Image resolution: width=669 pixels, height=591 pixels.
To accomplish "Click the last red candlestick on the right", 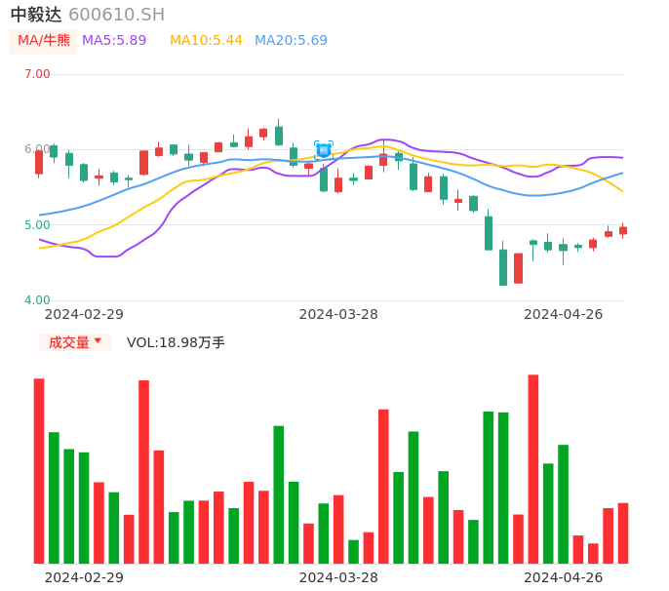I will [x=623, y=230].
